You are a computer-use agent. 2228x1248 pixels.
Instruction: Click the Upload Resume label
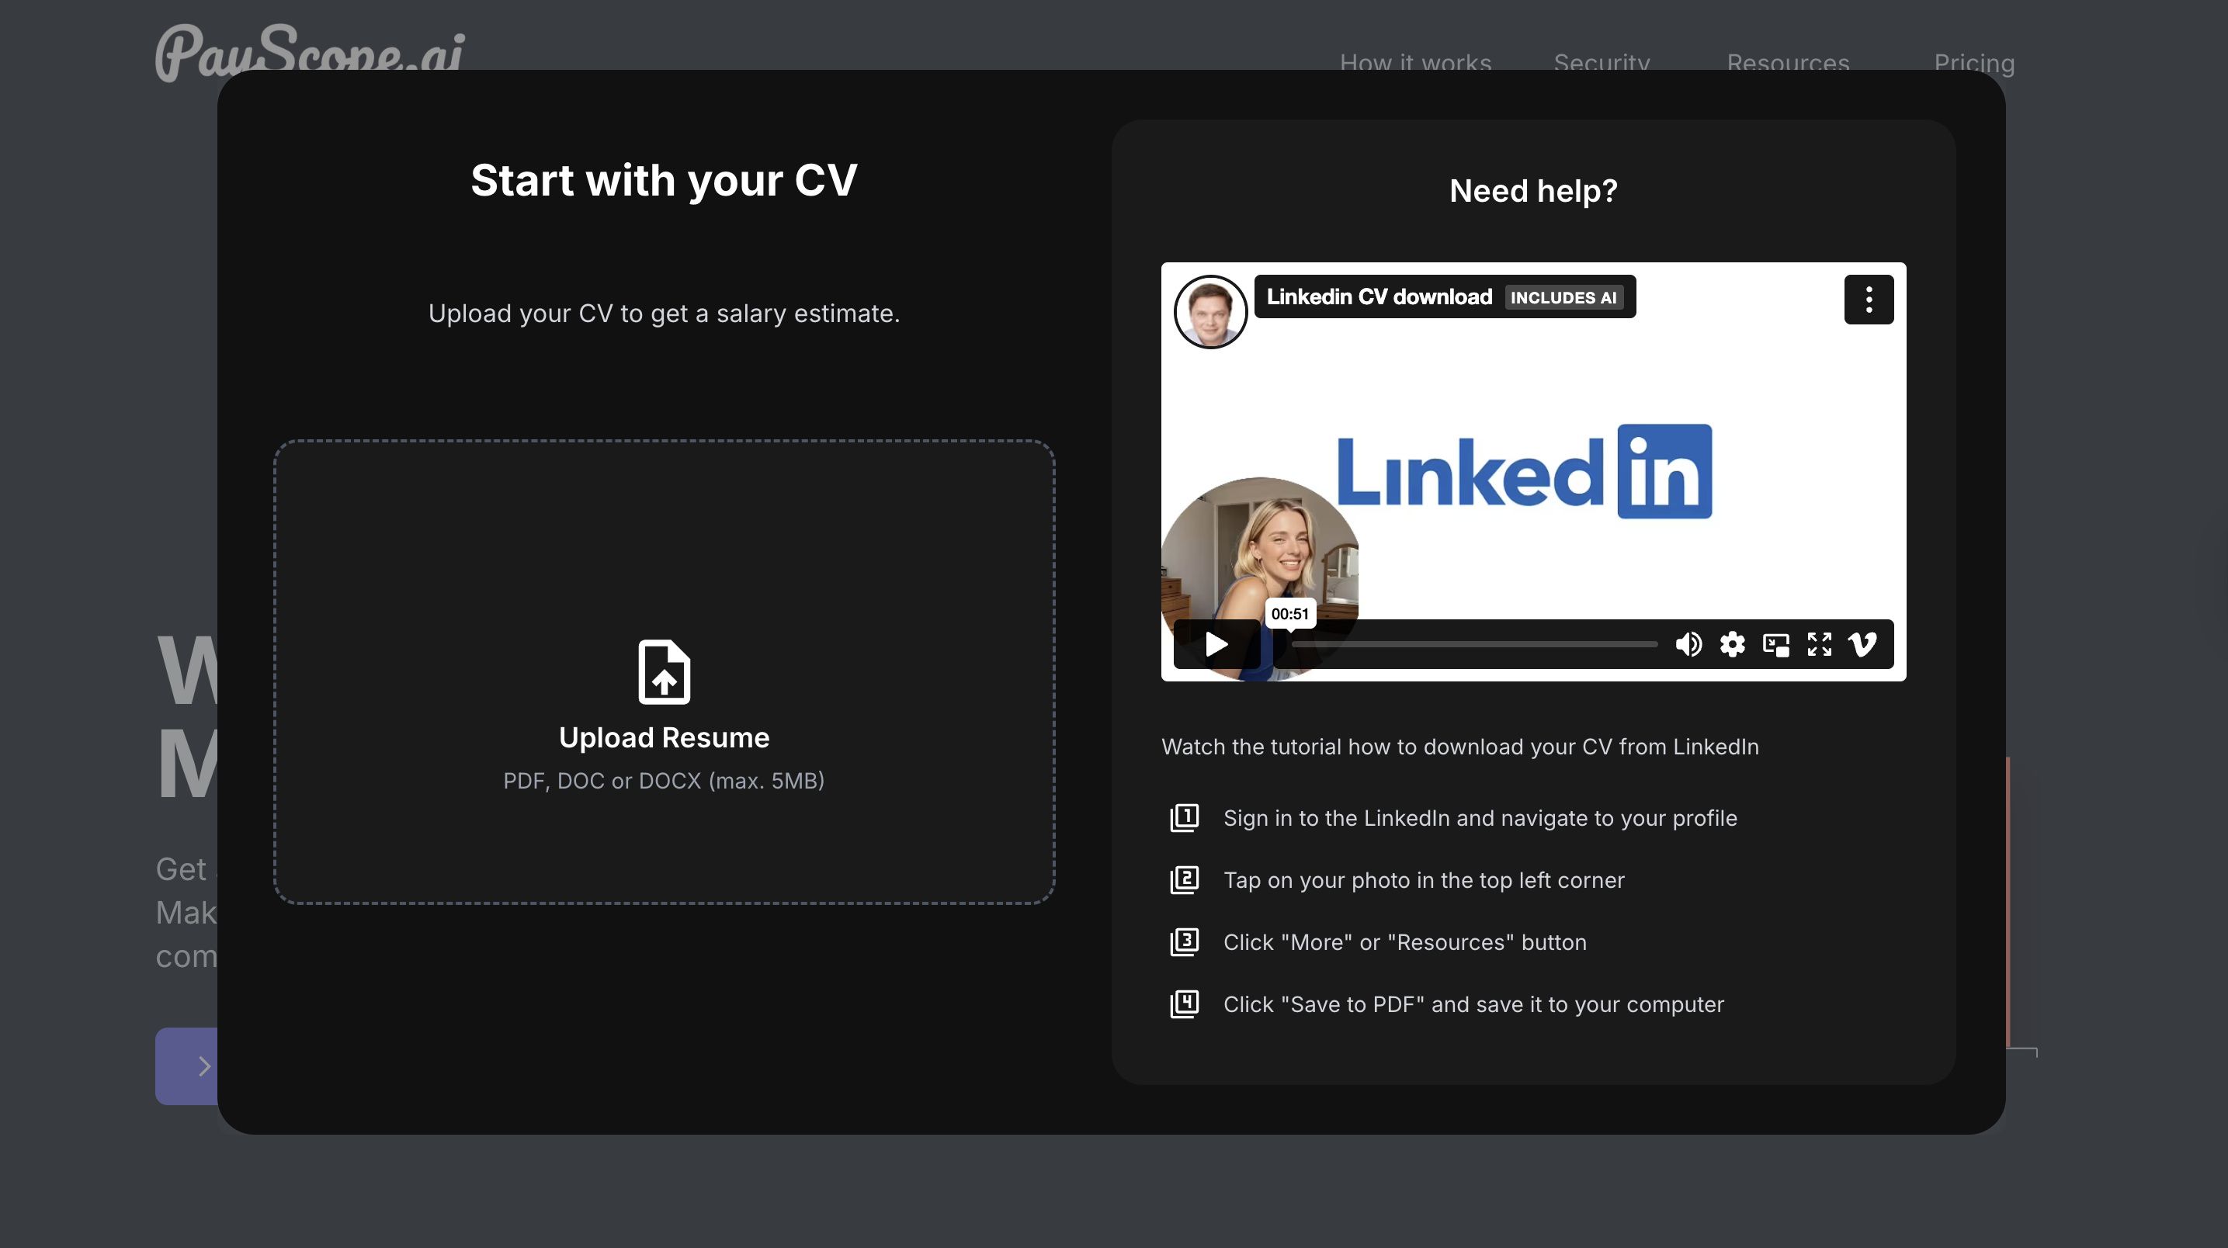pos(664,738)
